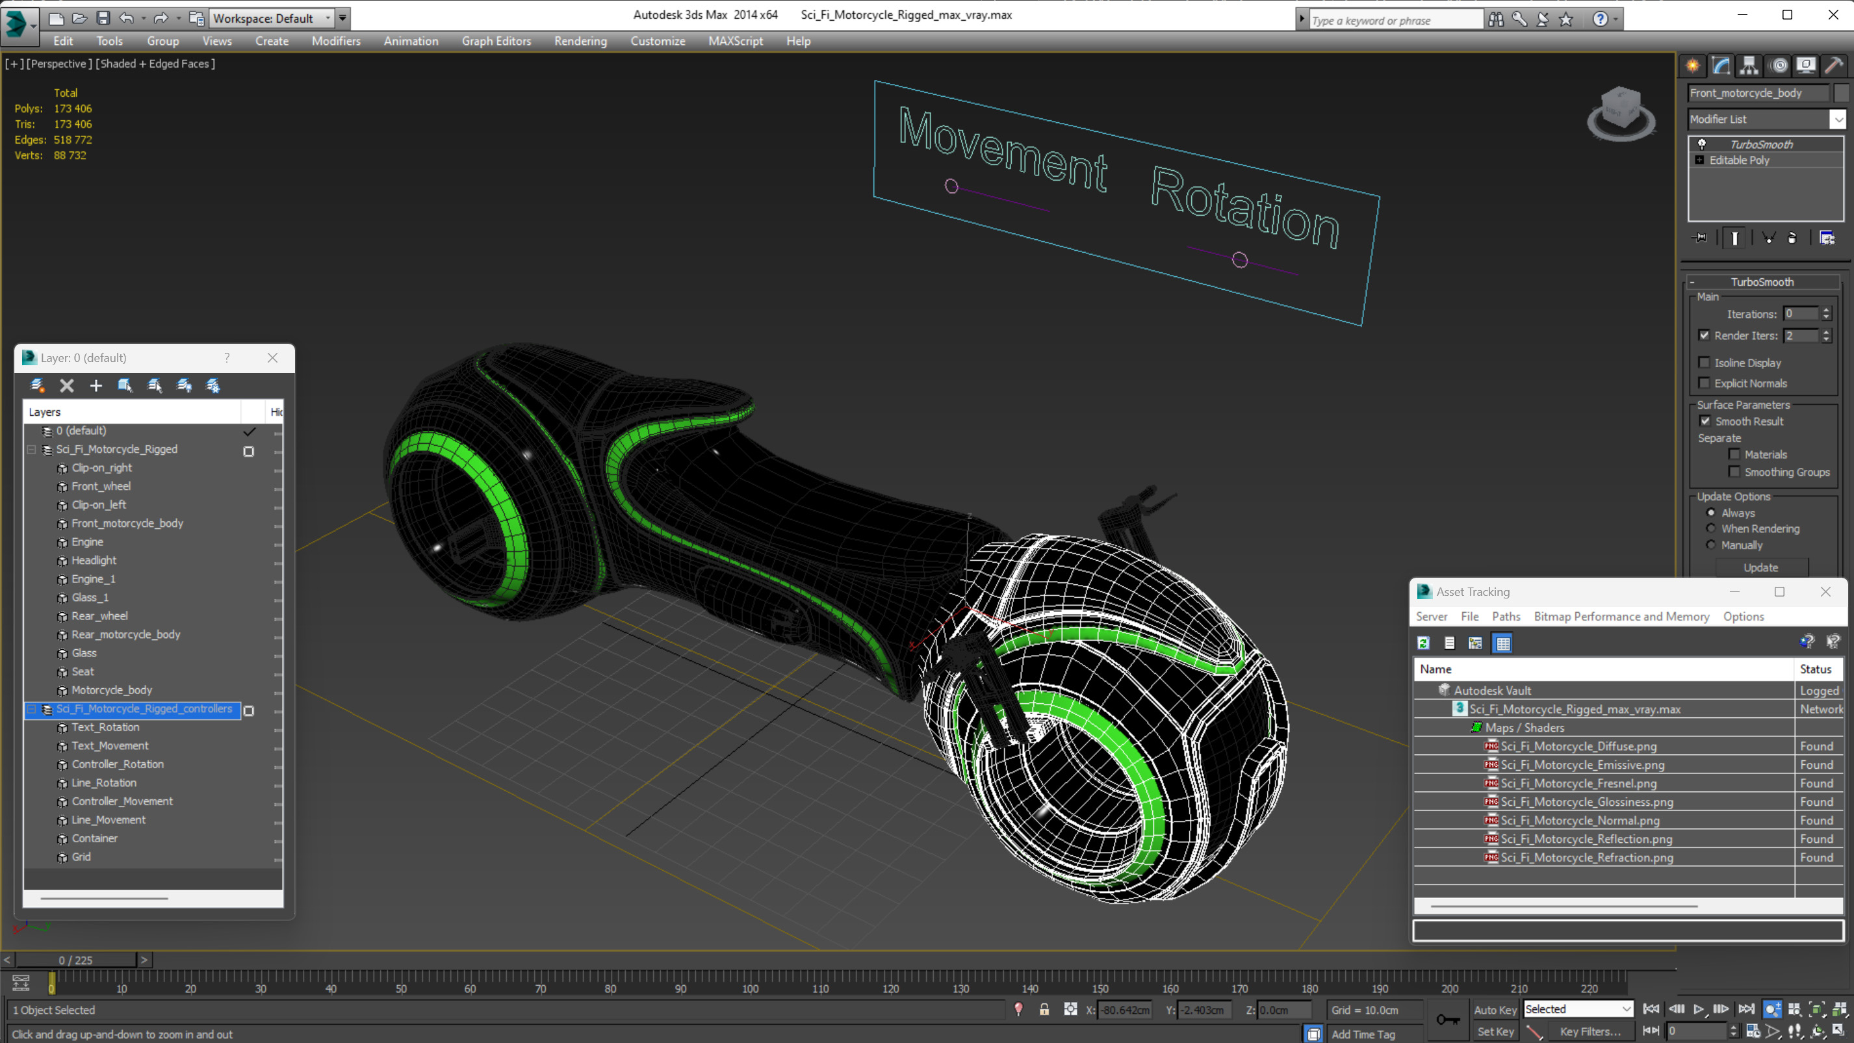Enable the Explicit Normals checkbox
The image size is (1854, 1043).
tap(1705, 383)
